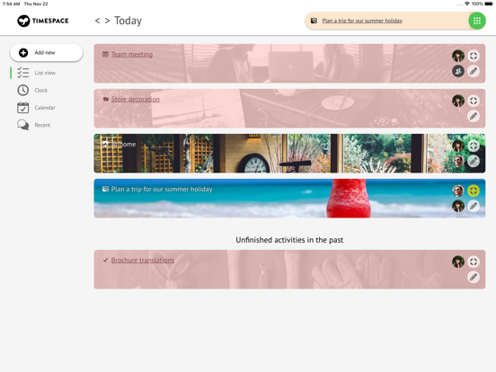Screen dimensions: 496x372
Task: Click battery indicator in status bar
Action: point(489,4)
